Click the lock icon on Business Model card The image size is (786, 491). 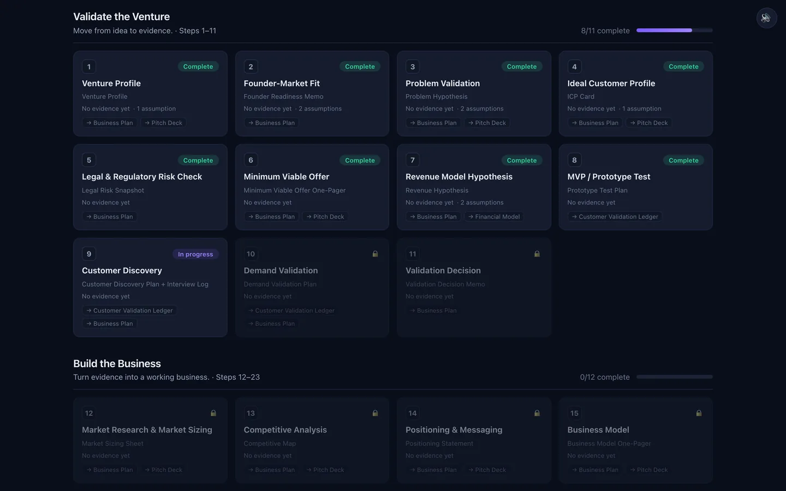699,413
